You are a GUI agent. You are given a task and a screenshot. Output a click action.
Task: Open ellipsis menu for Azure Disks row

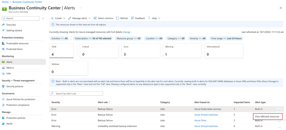[279, 121]
